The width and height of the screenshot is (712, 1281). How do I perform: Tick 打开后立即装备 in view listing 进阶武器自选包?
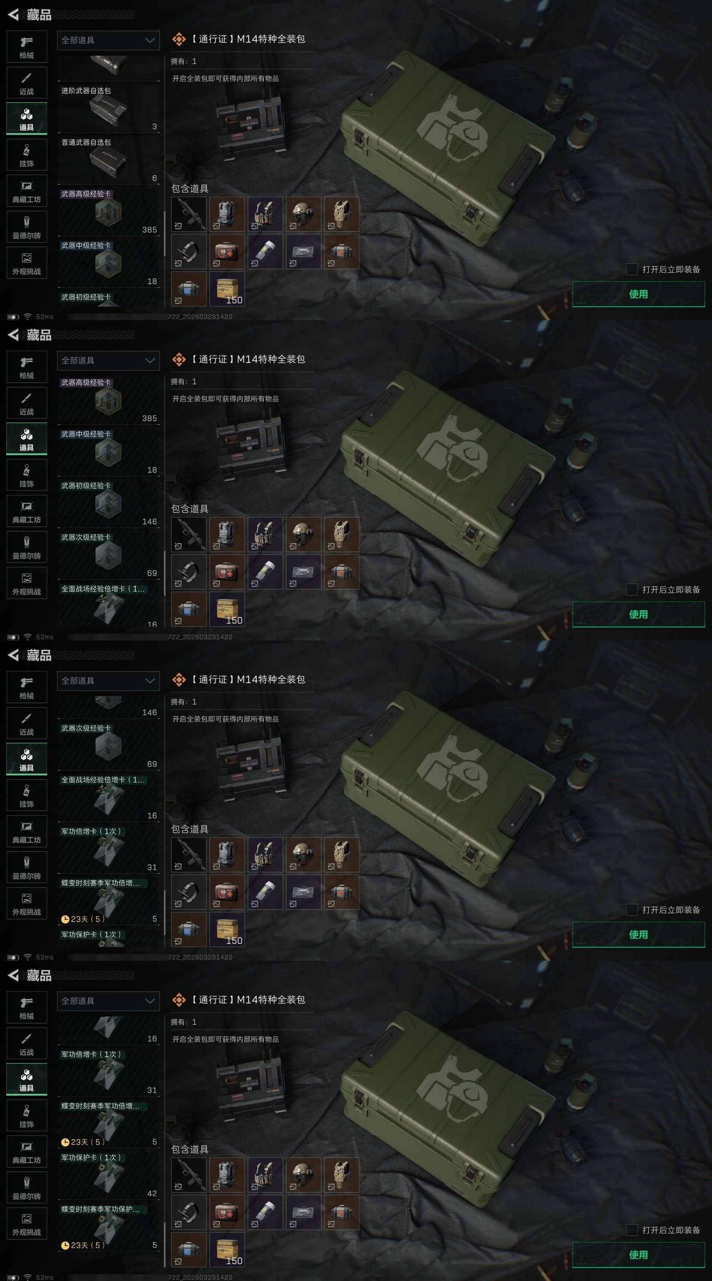(631, 269)
